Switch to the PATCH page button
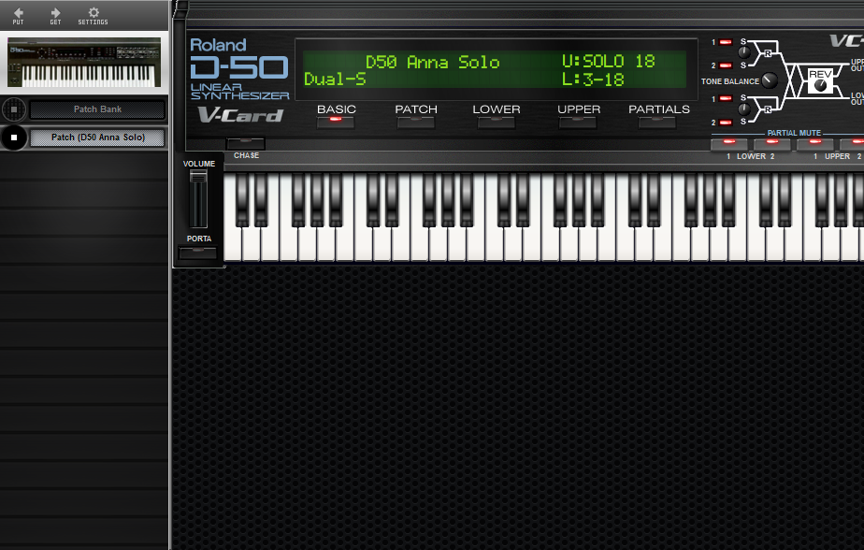The image size is (864, 550). [x=416, y=123]
